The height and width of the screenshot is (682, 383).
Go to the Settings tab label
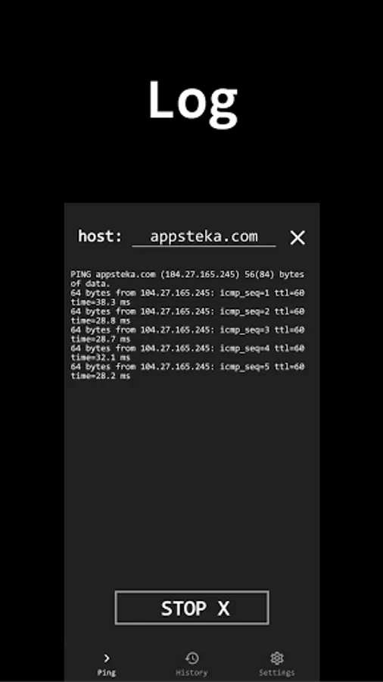click(x=276, y=672)
